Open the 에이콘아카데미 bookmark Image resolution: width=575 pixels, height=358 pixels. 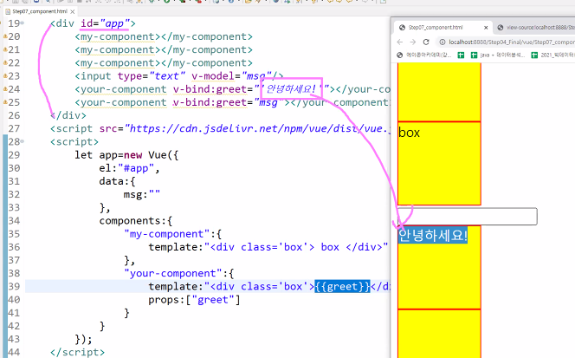point(424,55)
